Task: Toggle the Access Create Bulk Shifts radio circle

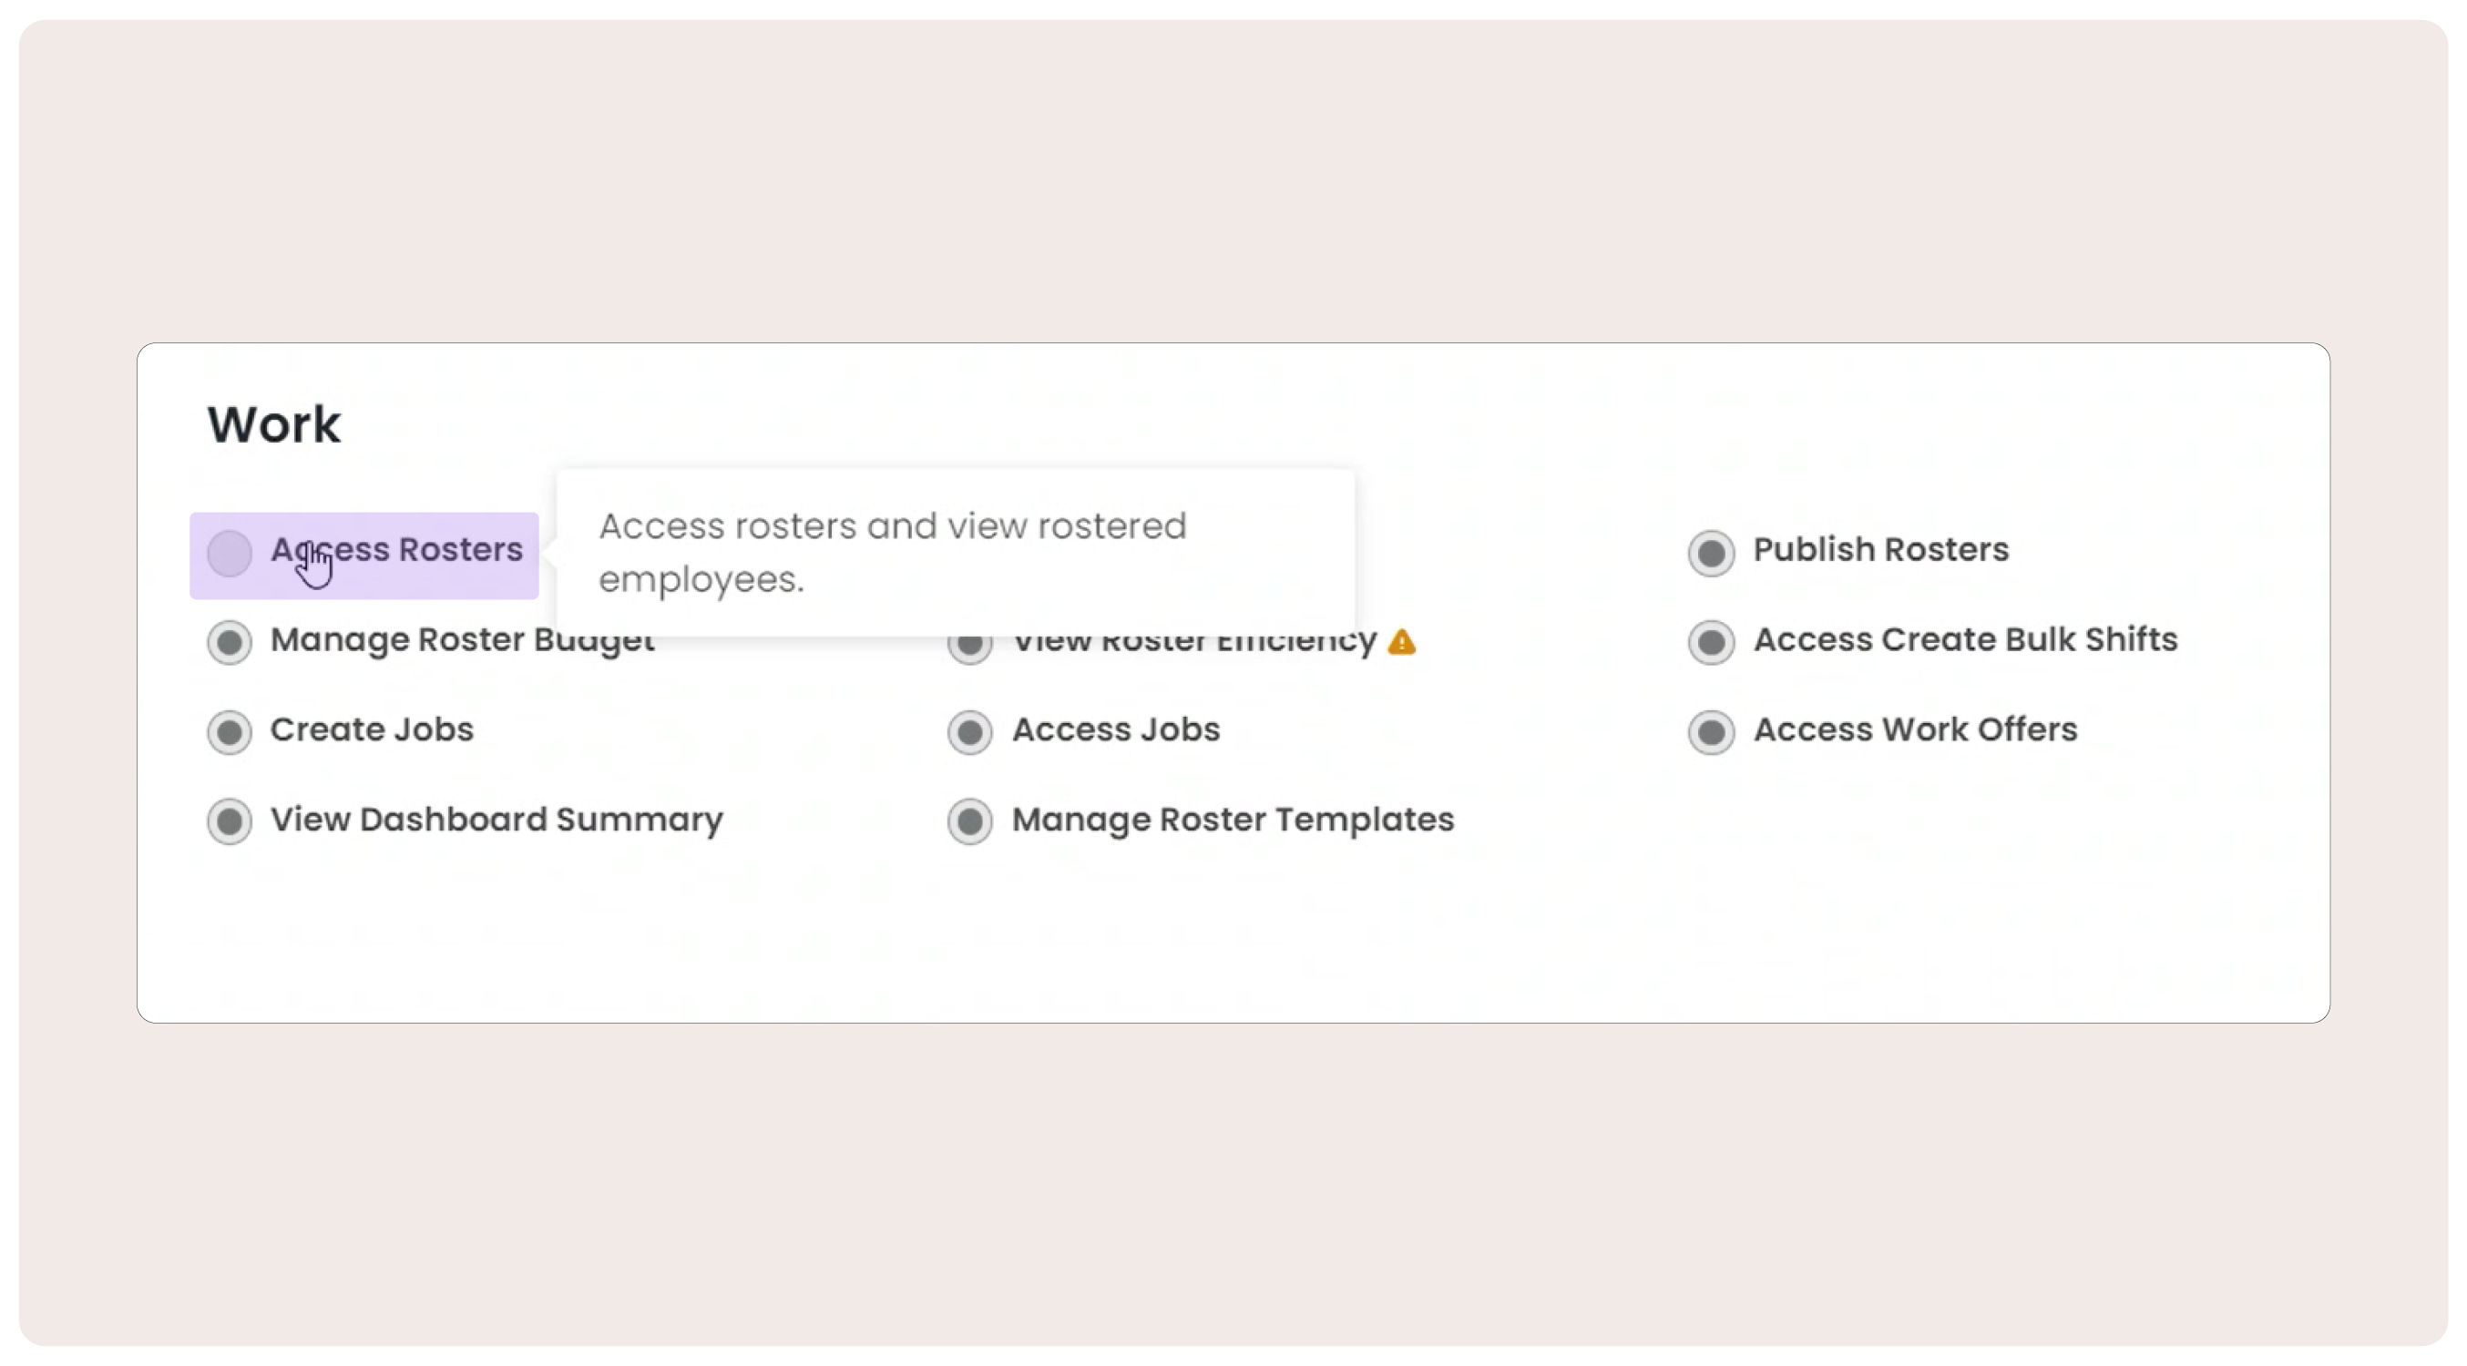Action: point(1712,642)
